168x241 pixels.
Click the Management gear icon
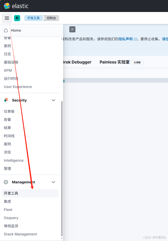(6, 182)
